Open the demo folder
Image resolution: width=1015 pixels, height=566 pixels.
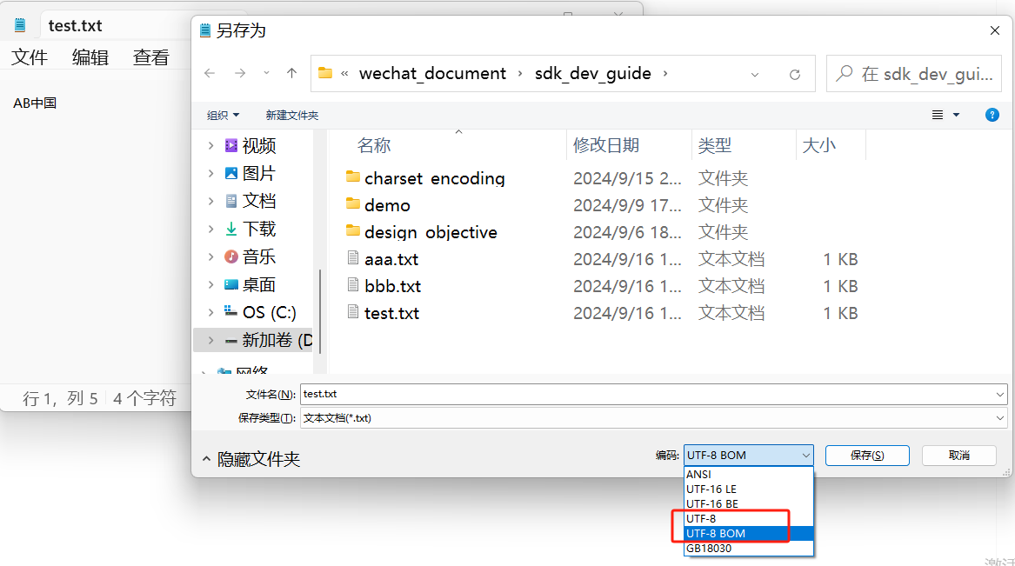click(385, 205)
